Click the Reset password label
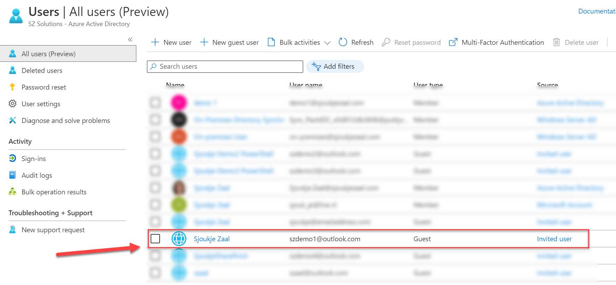Image resolution: width=616 pixels, height=285 pixels. 417,42
